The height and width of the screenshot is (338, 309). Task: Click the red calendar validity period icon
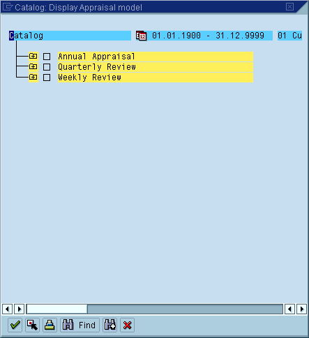pos(142,36)
